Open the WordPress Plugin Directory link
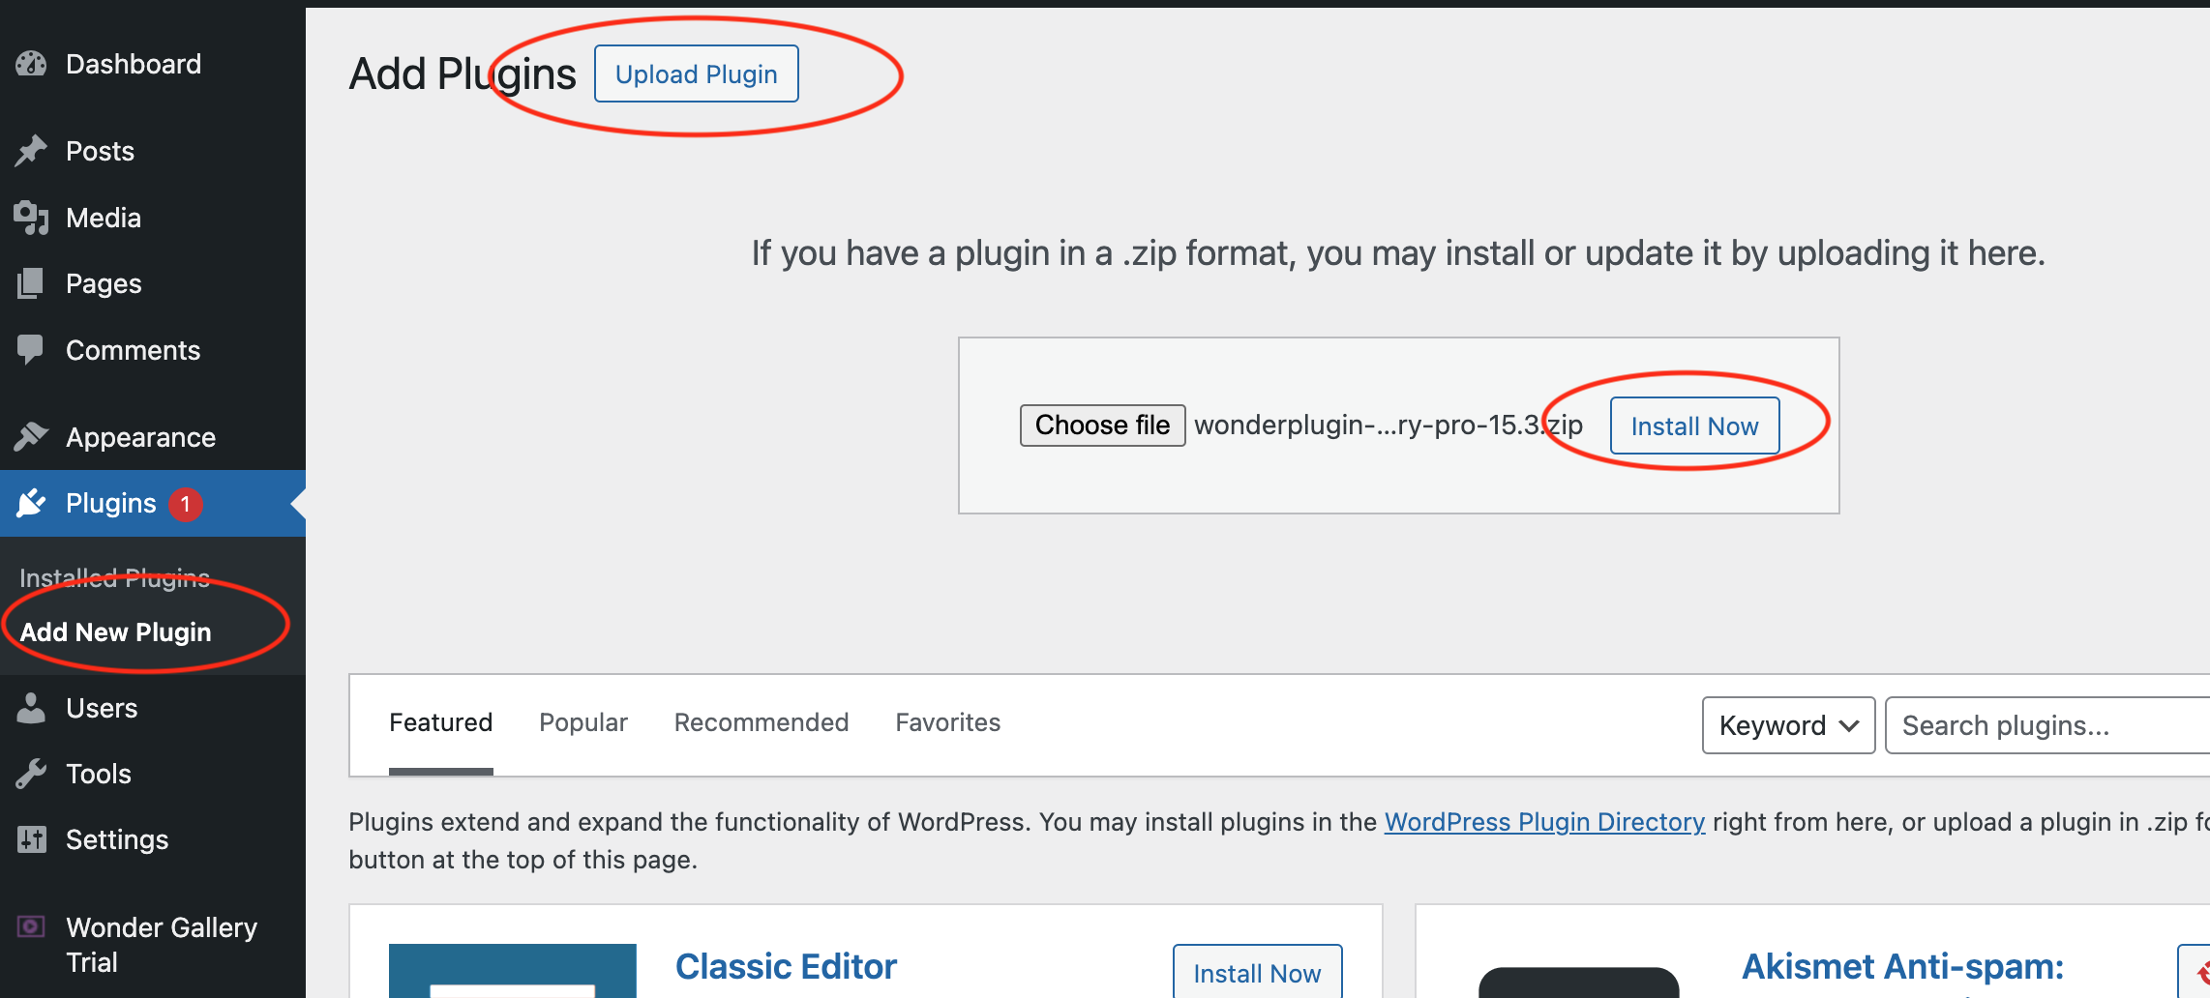 (x=1544, y=822)
